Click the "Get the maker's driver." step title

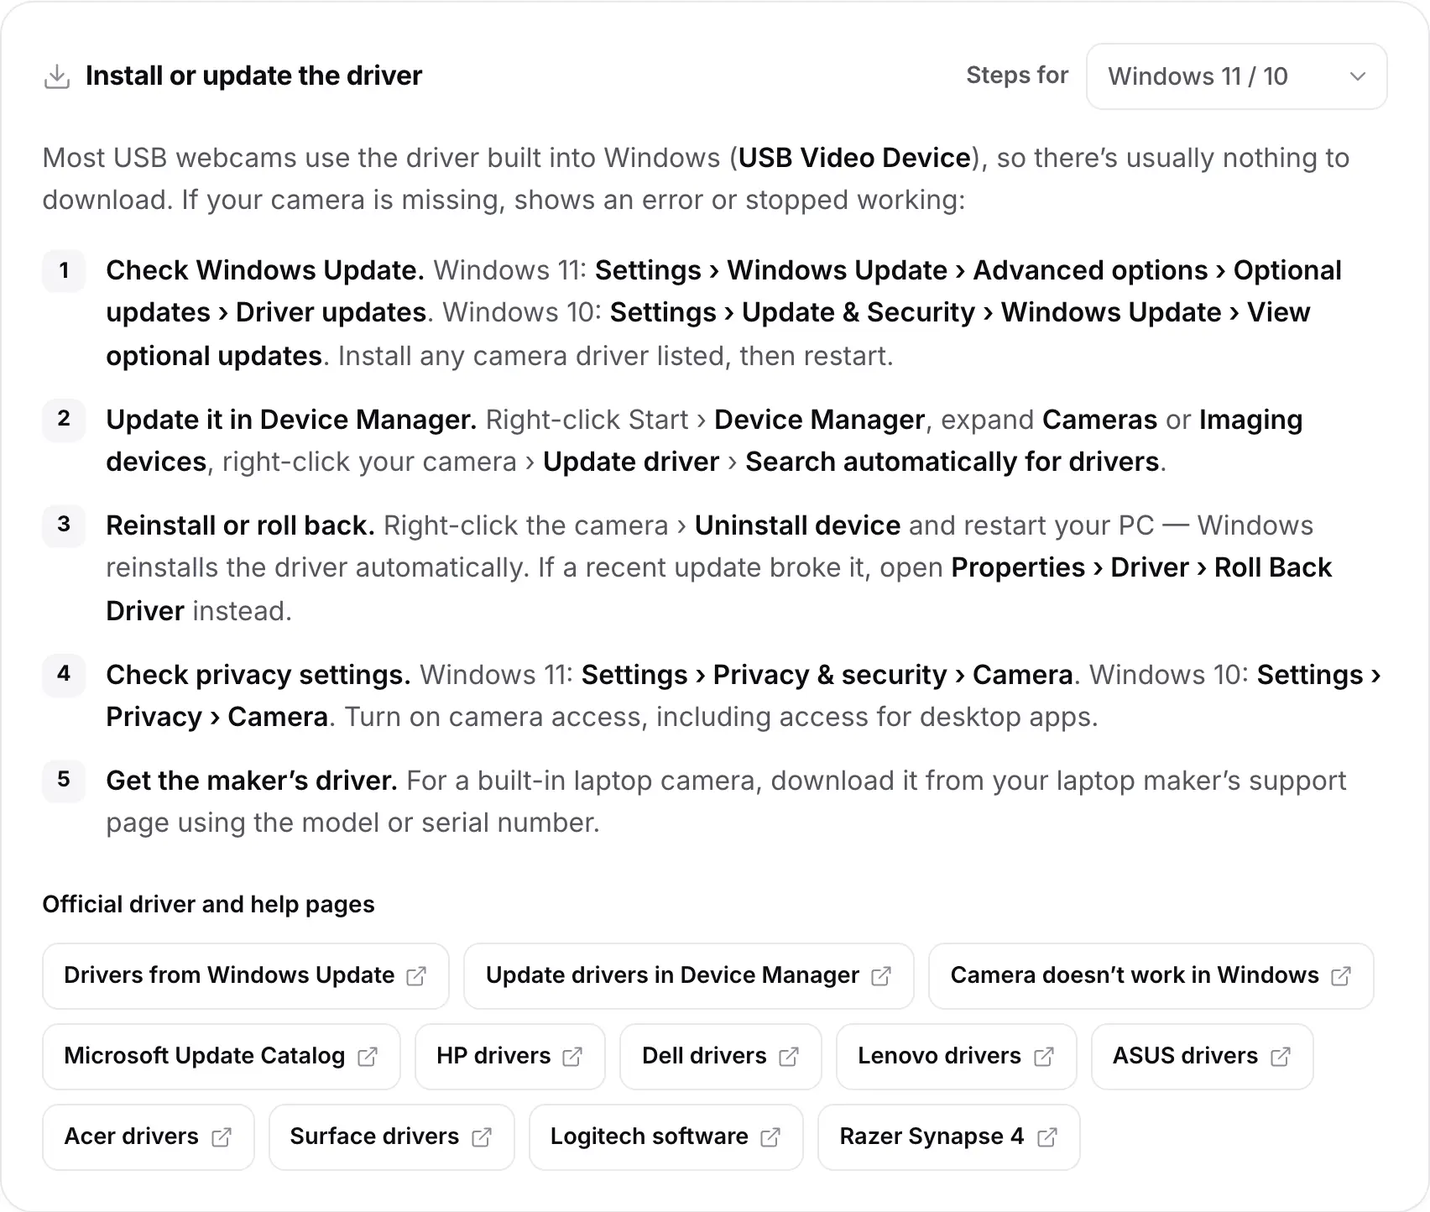coord(252,781)
